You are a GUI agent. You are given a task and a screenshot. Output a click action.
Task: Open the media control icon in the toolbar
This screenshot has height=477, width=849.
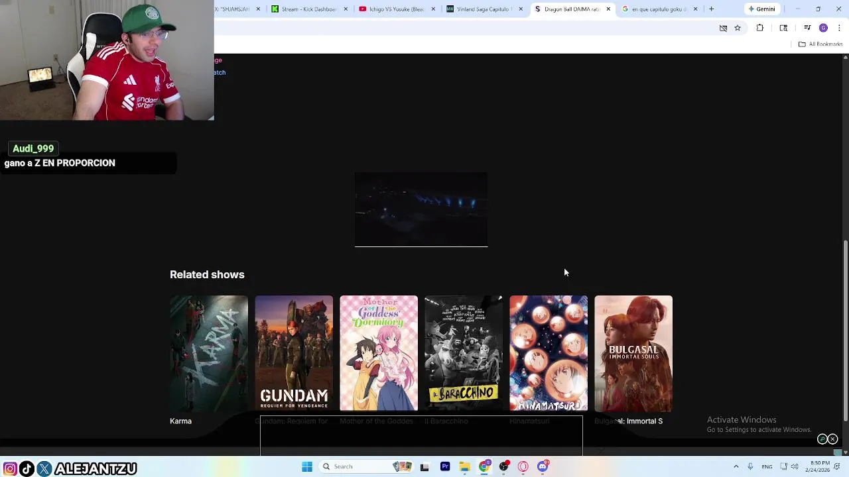807,28
